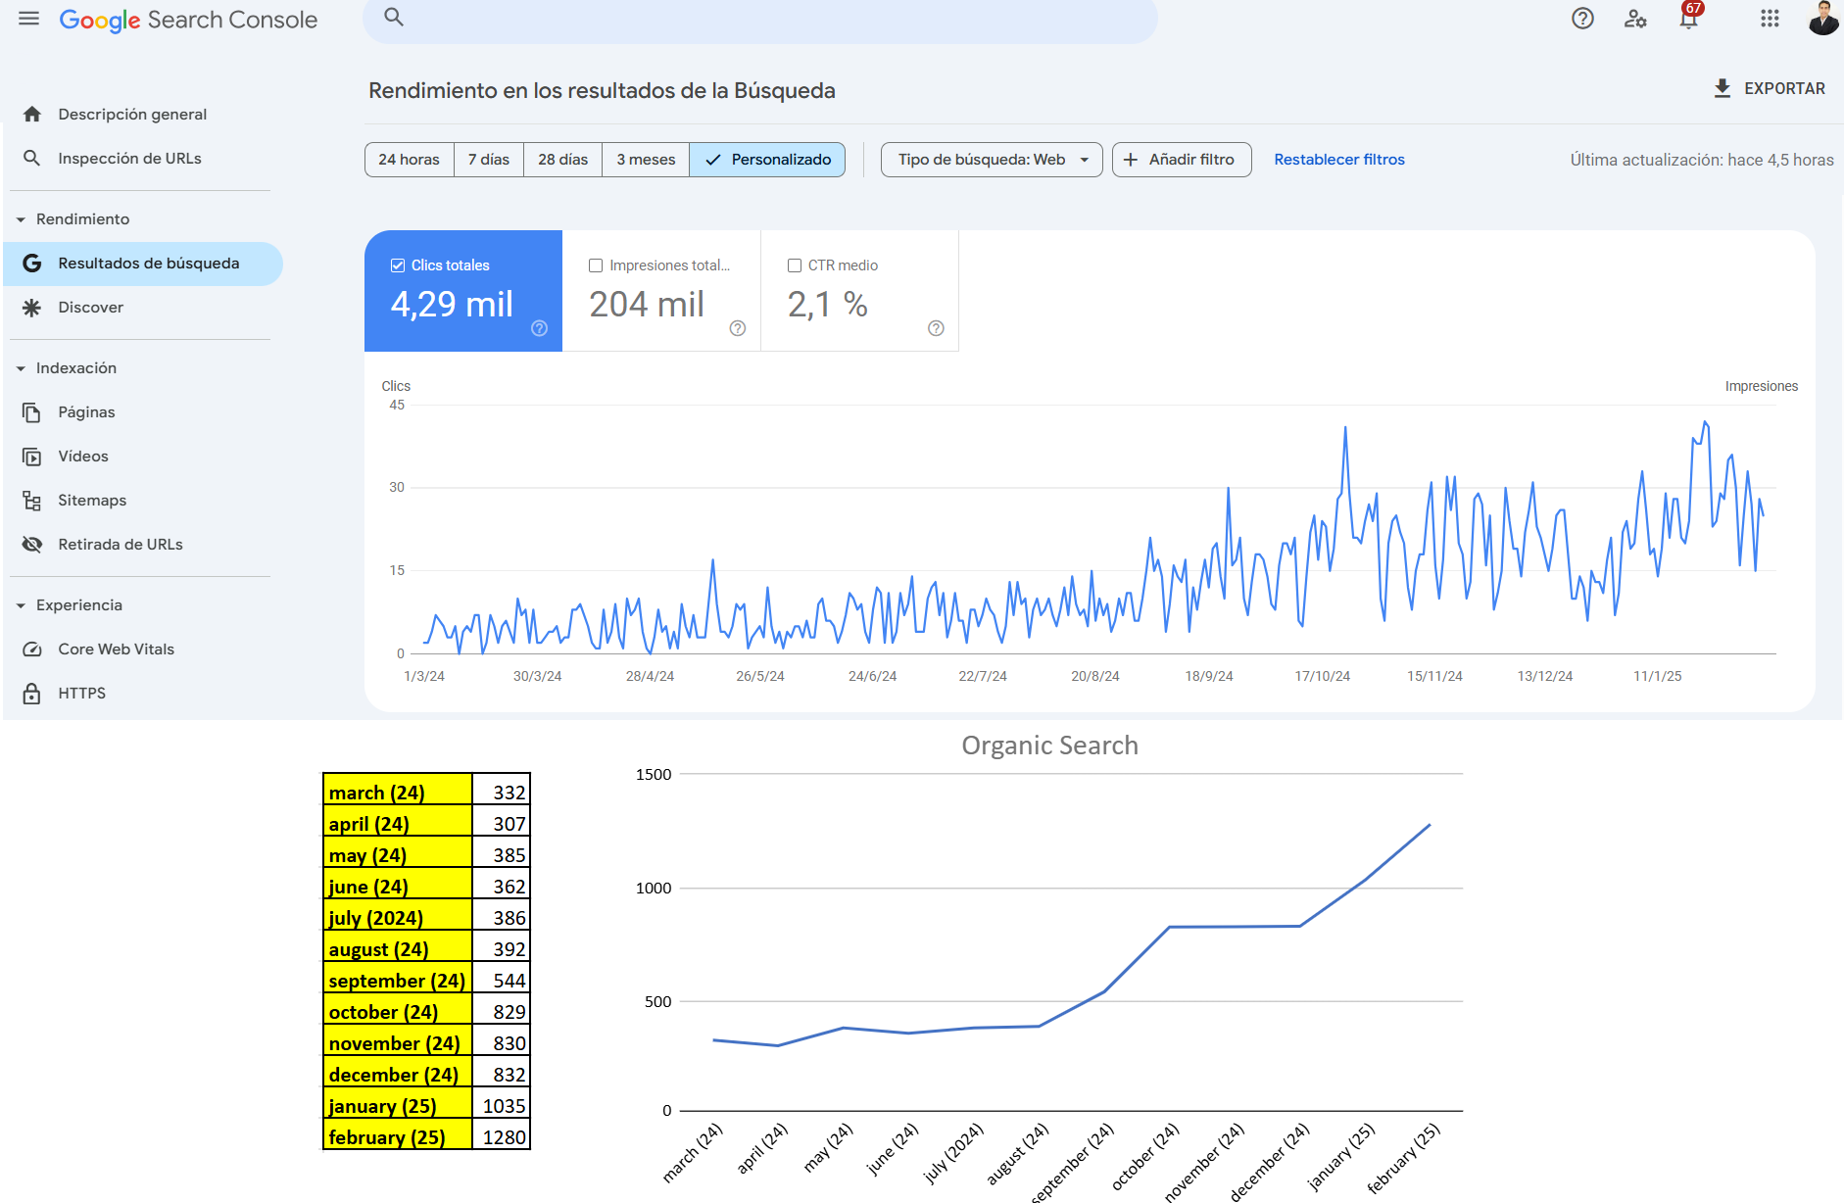Click the help icon in Clics totales card
The height and width of the screenshot is (1203, 1844).
[539, 328]
